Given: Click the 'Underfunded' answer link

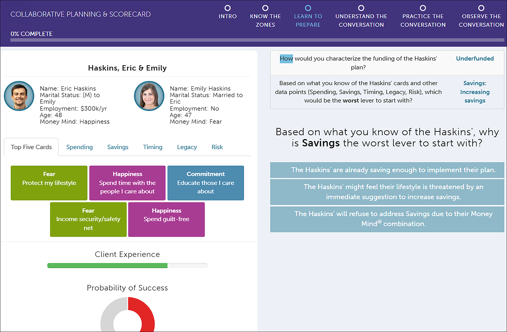Looking at the screenshot, I should (x=474, y=59).
